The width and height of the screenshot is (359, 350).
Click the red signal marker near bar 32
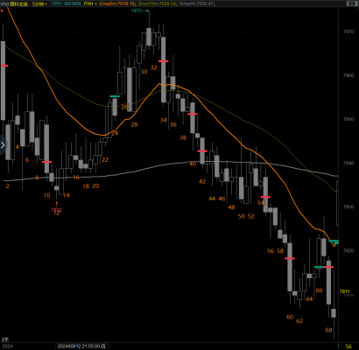(164, 61)
